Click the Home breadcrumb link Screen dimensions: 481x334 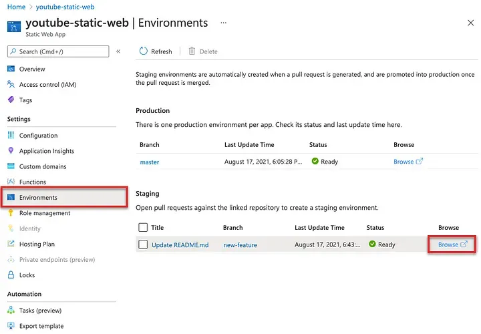click(16, 7)
